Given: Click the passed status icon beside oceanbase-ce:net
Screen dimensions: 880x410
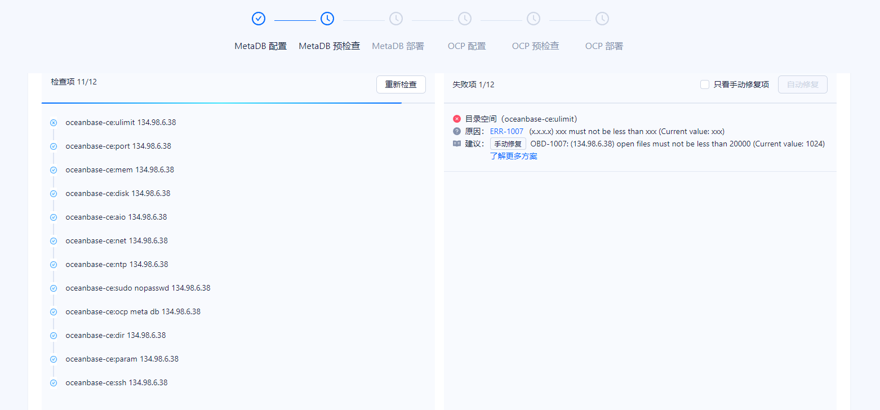Looking at the screenshot, I should click(54, 240).
